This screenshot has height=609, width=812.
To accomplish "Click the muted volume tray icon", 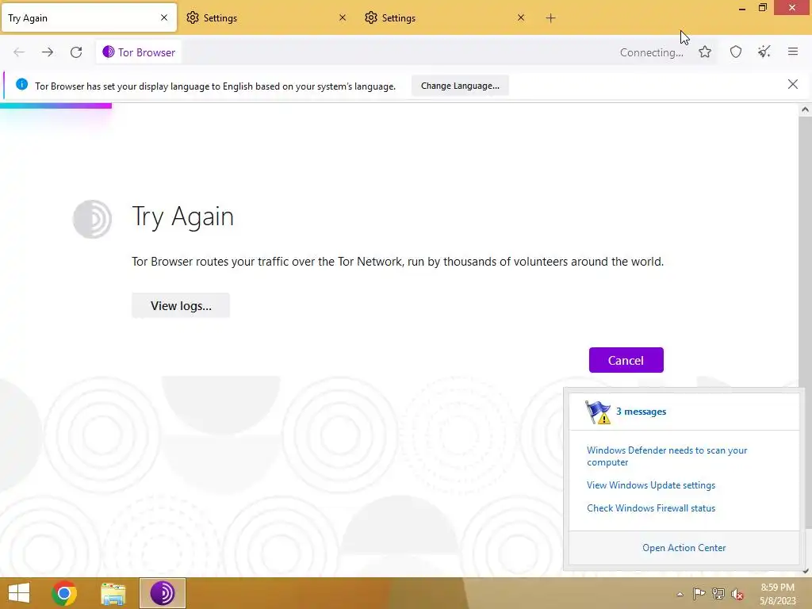I will pos(737,594).
